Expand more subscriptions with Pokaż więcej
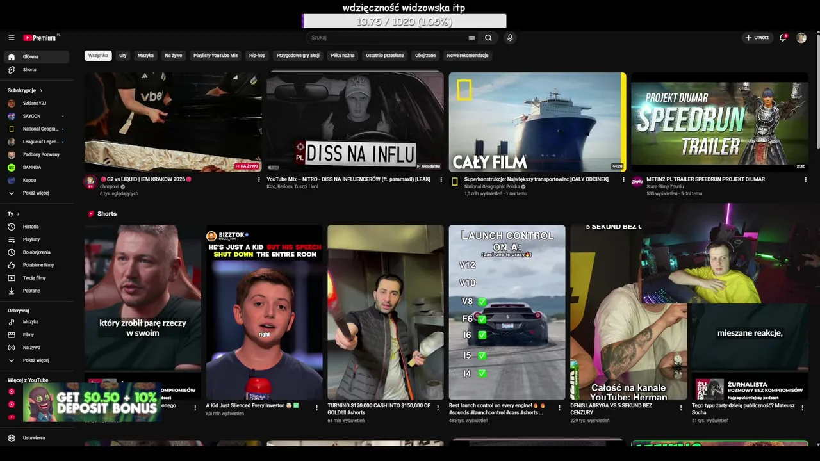Viewport: 820px width, 461px height. [x=37, y=193]
